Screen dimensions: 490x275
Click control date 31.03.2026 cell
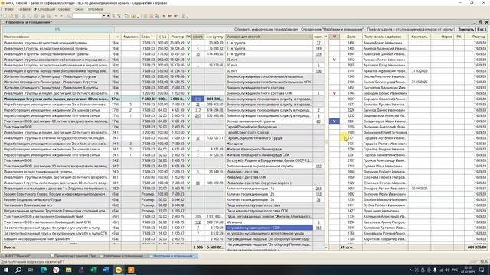pyautogui.click(x=420, y=71)
